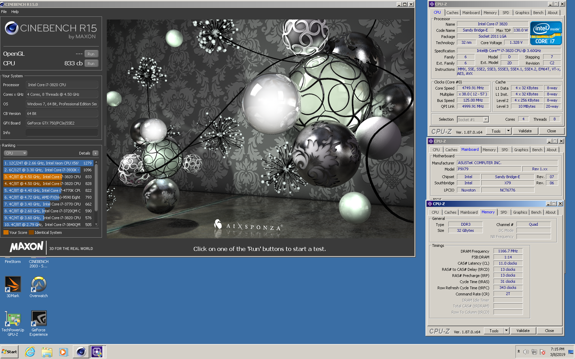Expand Tools dropdown arrow in Memory CPU-Z window
The image size is (575, 359).
pos(507,331)
